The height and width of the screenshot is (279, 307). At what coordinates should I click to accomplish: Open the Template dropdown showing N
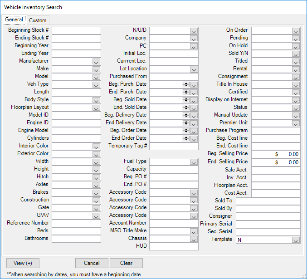296,240
